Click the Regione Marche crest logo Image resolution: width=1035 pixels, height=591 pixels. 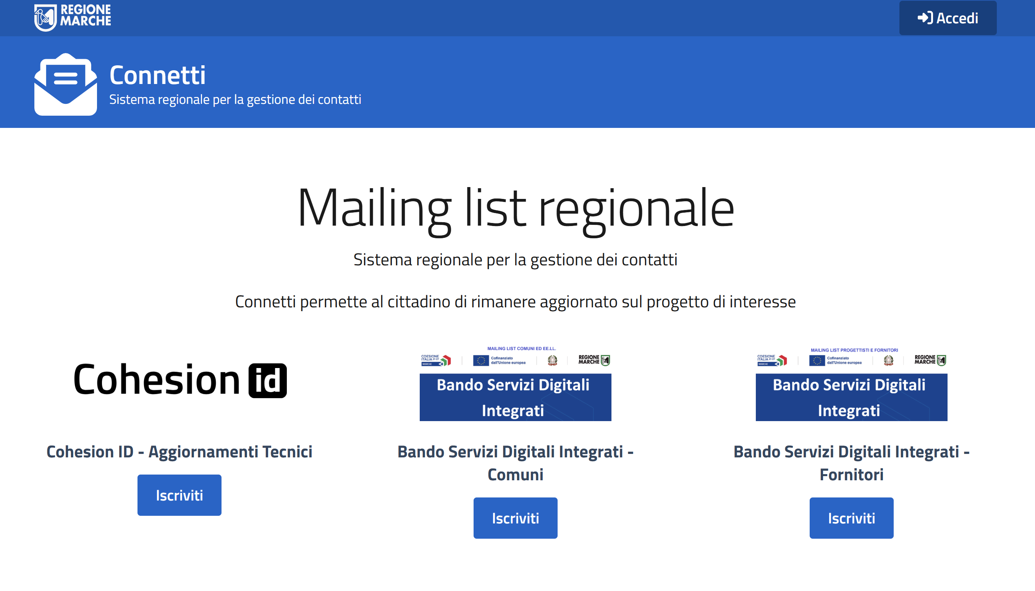[45, 17]
